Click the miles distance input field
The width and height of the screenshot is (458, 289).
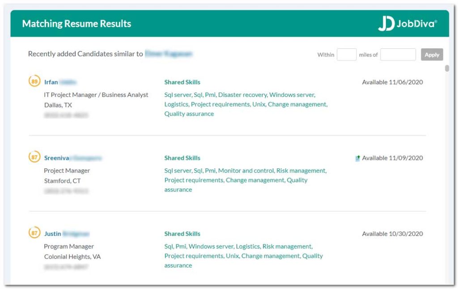tap(346, 54)
